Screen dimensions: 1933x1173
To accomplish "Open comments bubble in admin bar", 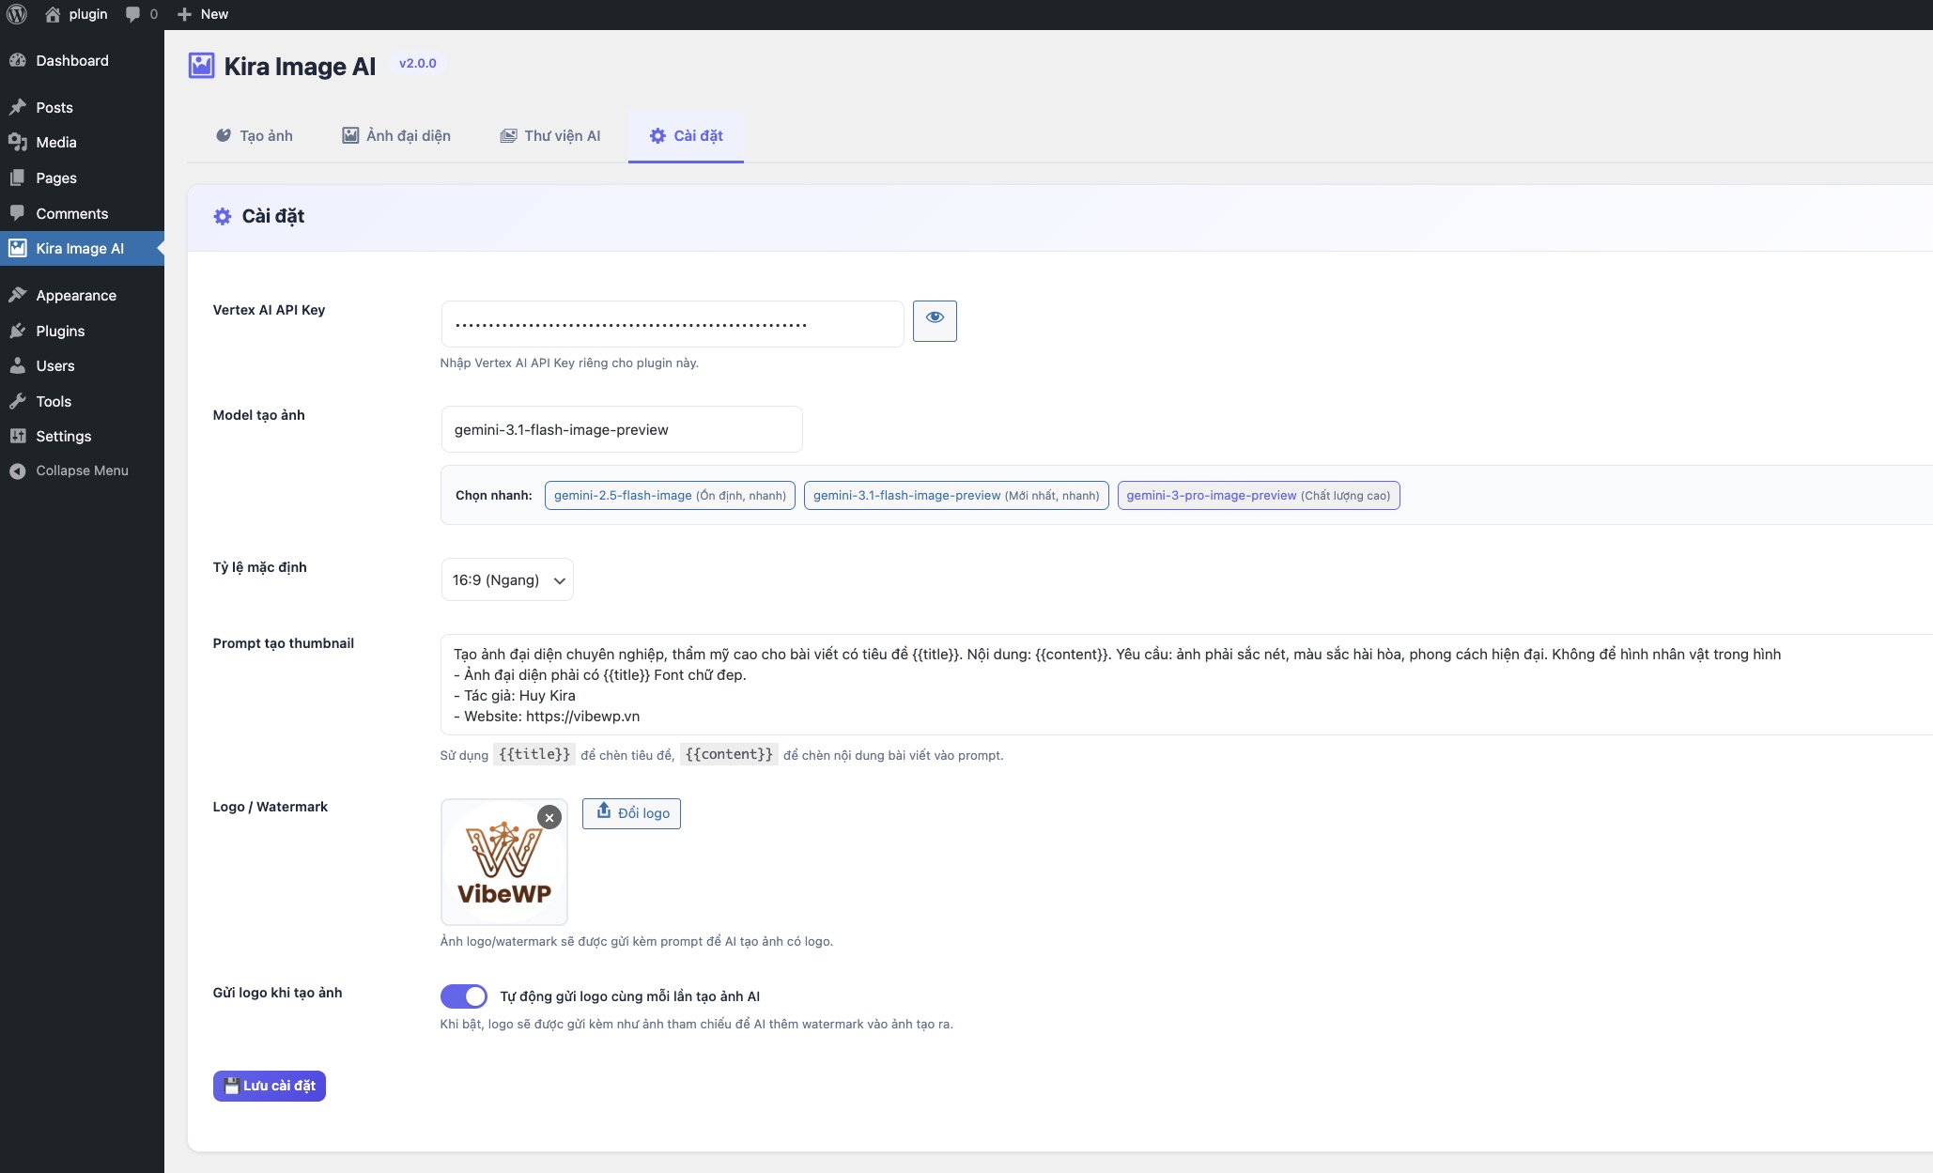I will (132, 14).
